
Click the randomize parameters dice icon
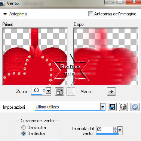123,107
